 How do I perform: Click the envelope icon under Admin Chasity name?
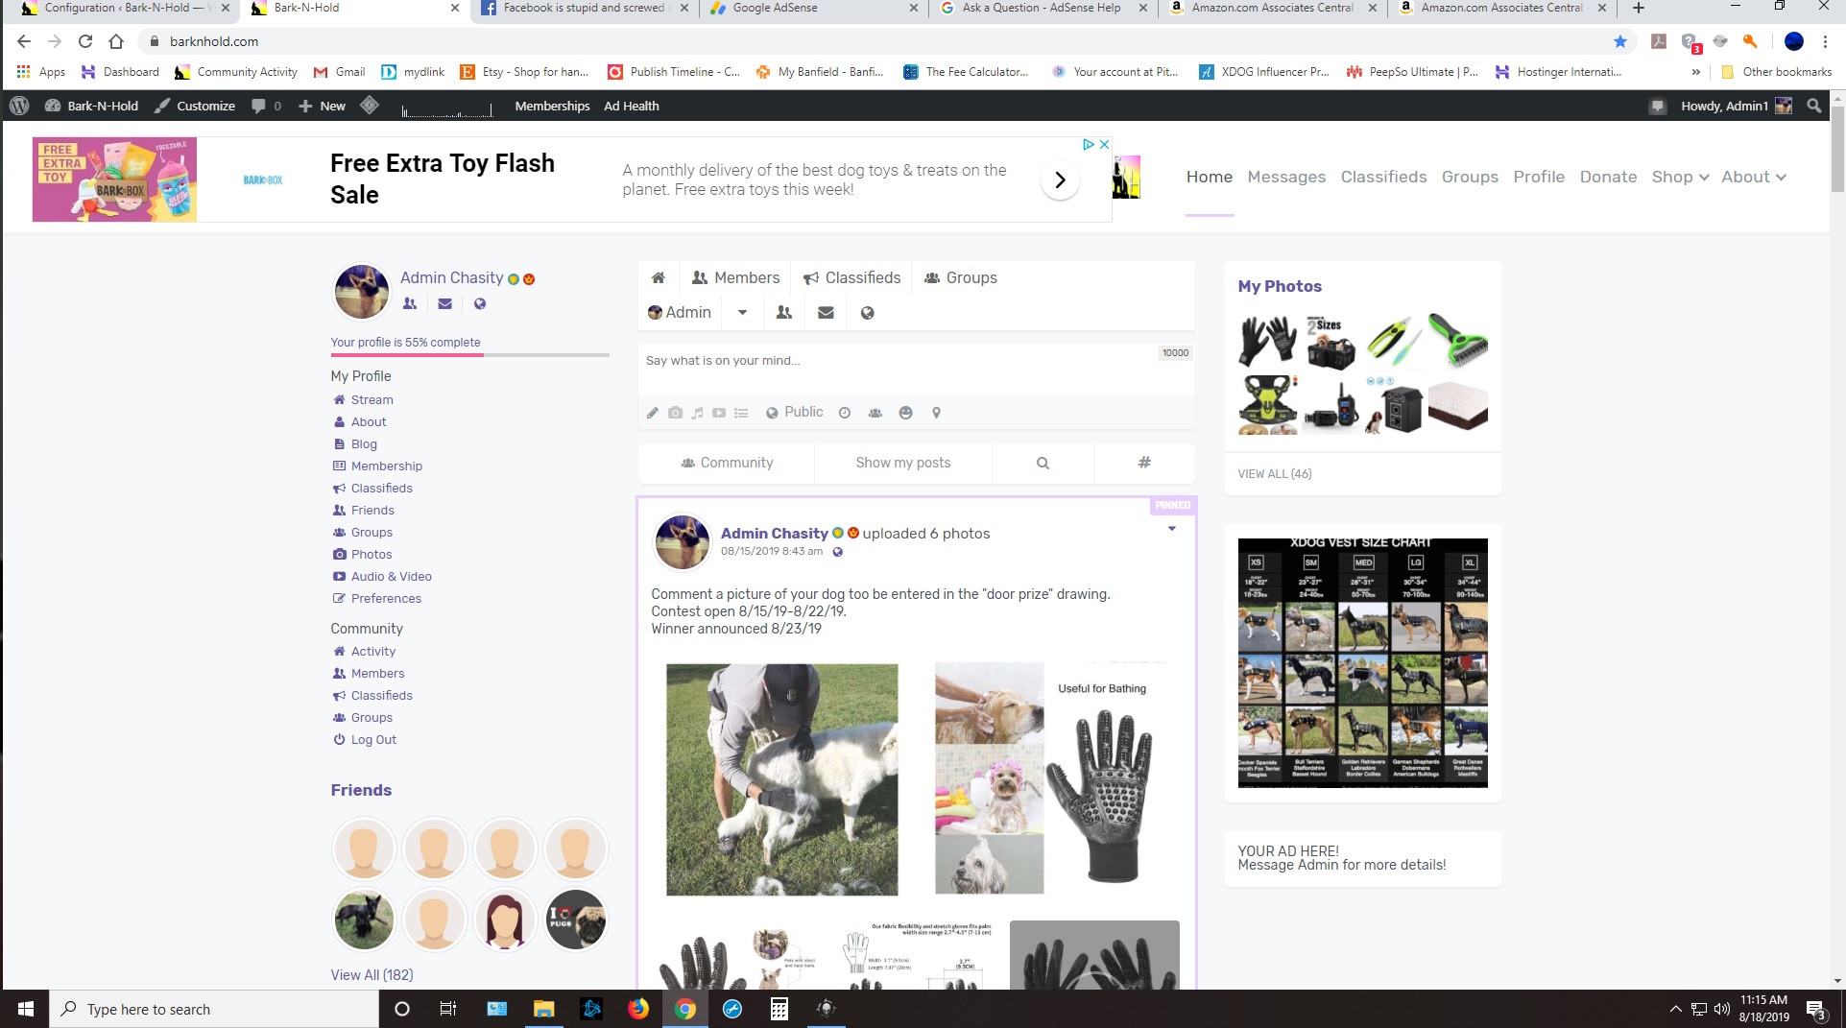(444, 303)
